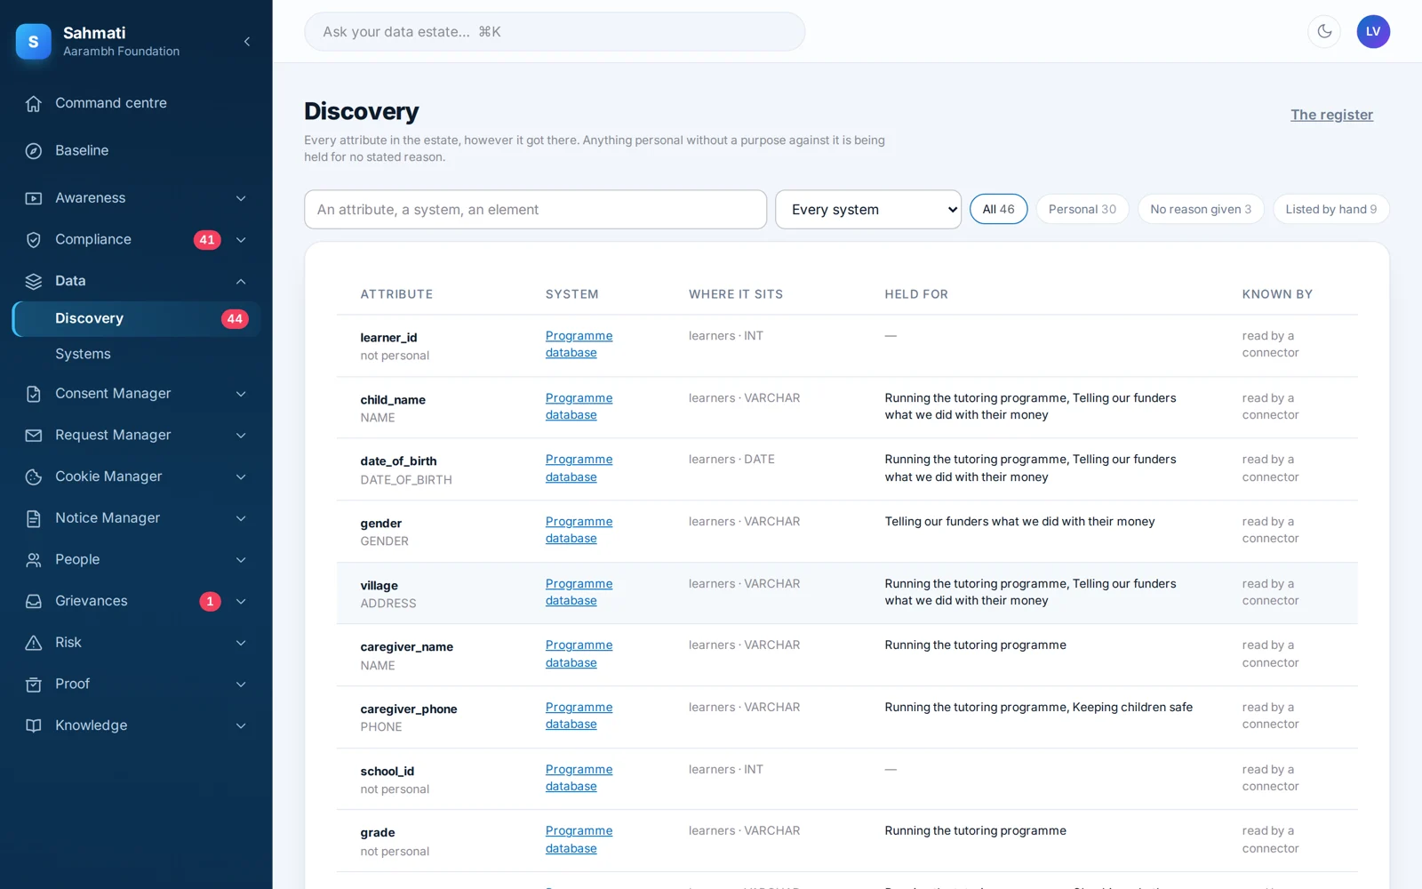The height and width of the screenshot is (889, 1422).
Task: Click the Risk warning triangle icon
Action: 34,643
